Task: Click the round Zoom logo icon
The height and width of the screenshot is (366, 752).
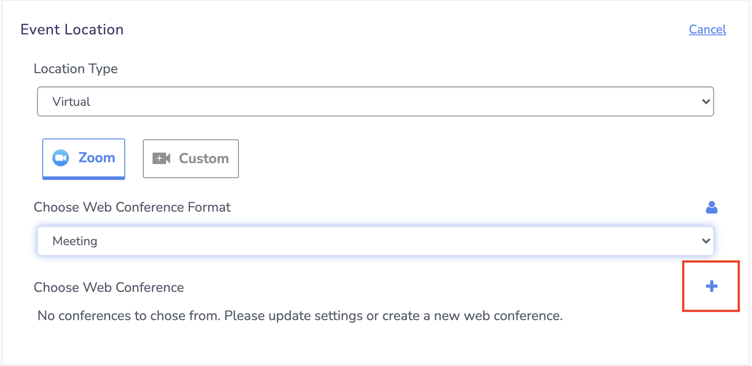Action: tap(61, 158)
